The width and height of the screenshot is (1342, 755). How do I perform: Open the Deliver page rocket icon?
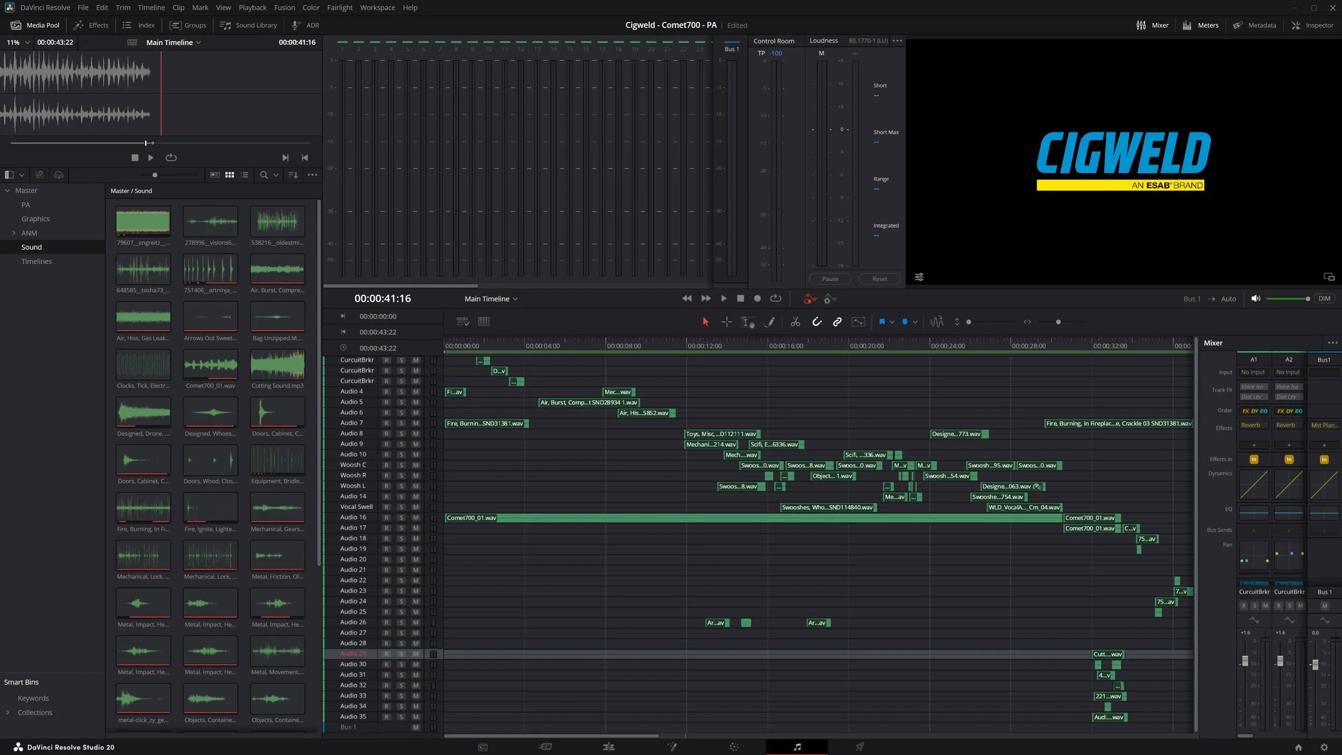tap(859, 747)
